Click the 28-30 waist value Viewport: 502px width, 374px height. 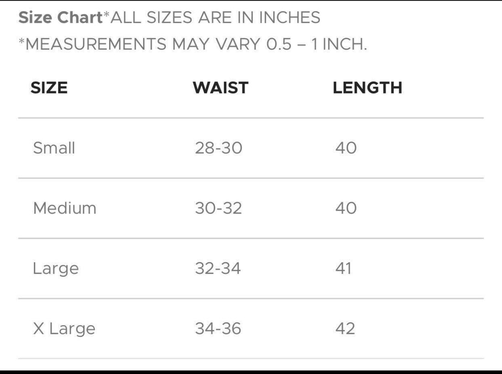[219, 148]
